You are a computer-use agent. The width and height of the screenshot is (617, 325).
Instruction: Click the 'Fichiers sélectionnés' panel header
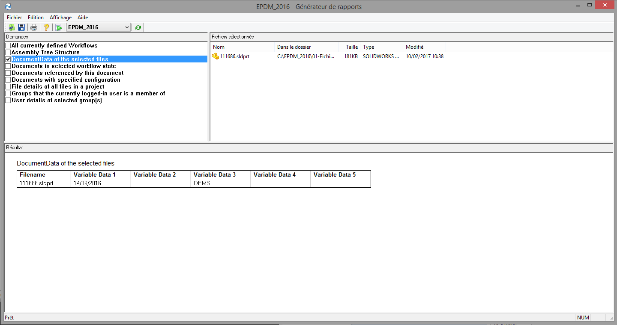pos(411,37)
